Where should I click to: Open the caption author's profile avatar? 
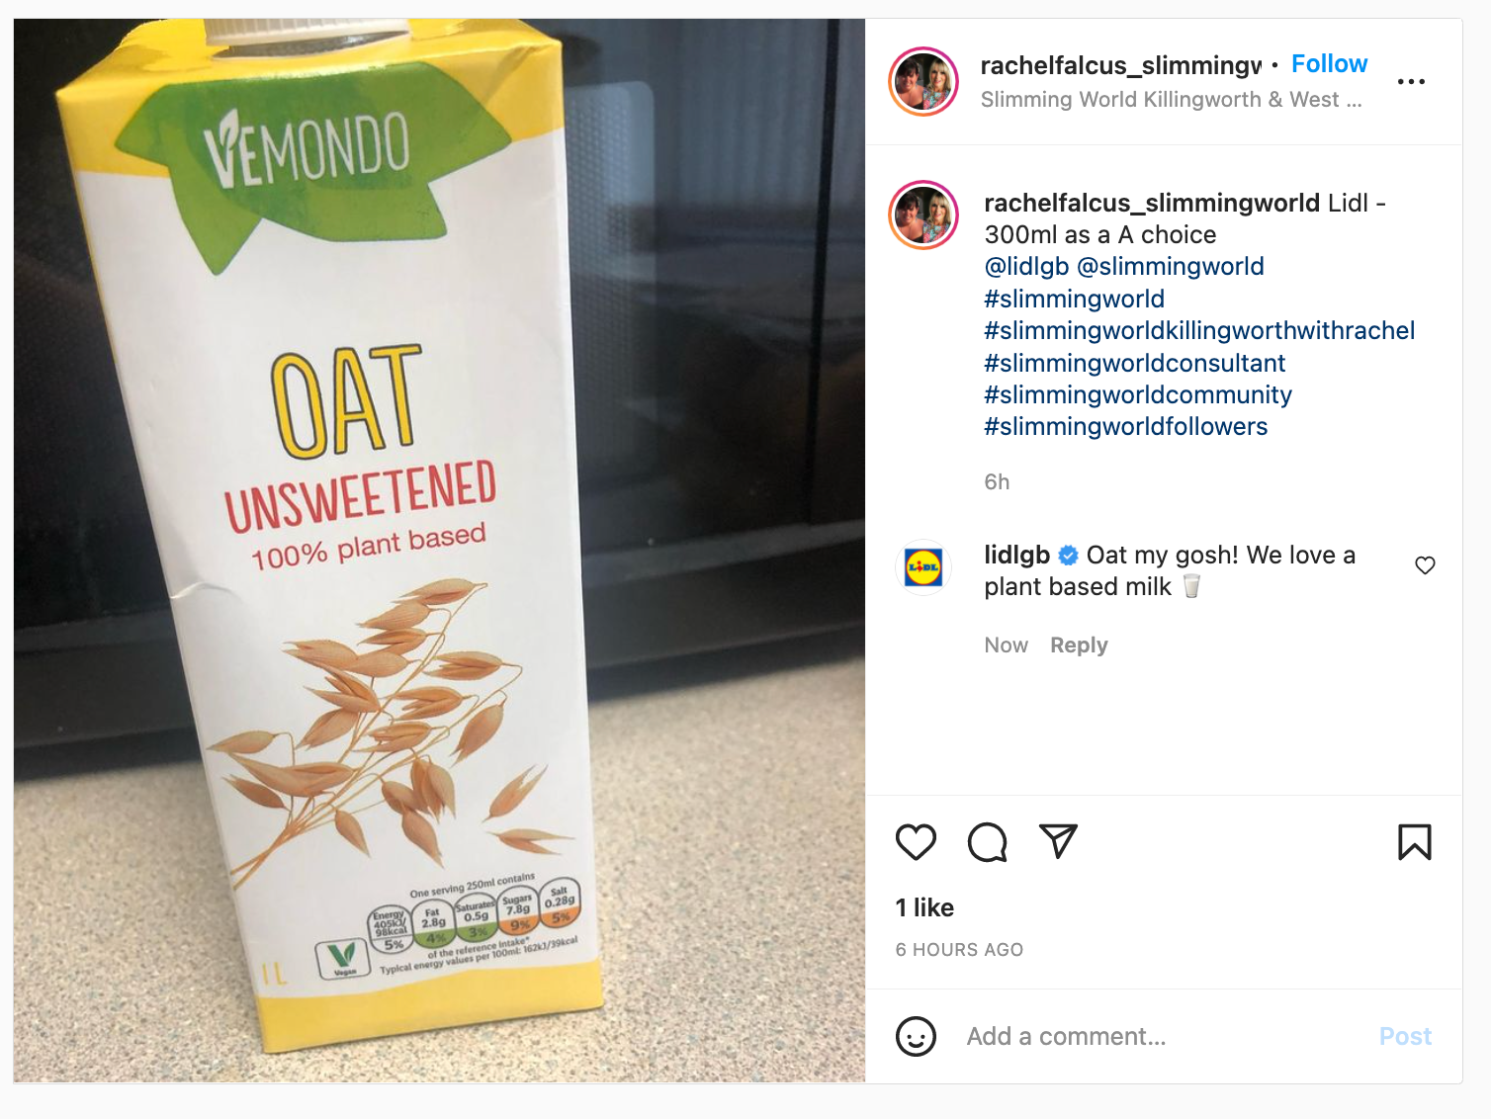[x=923, y=215]
